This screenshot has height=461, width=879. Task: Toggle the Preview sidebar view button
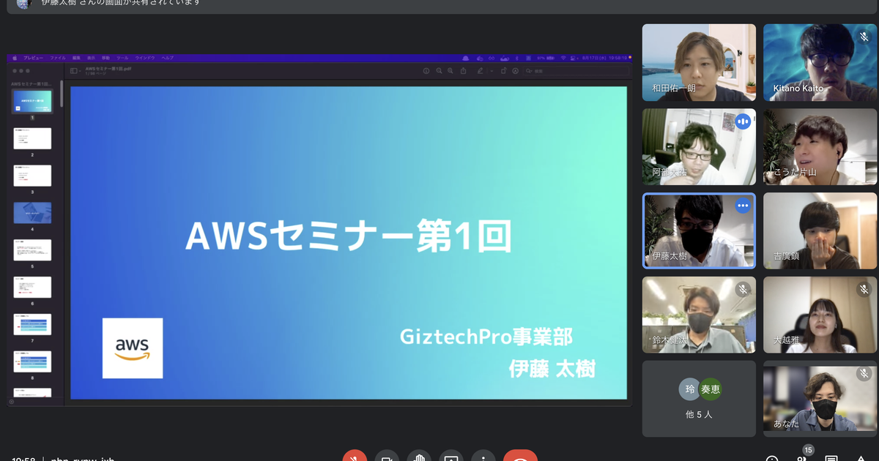[x=73, y=71]
